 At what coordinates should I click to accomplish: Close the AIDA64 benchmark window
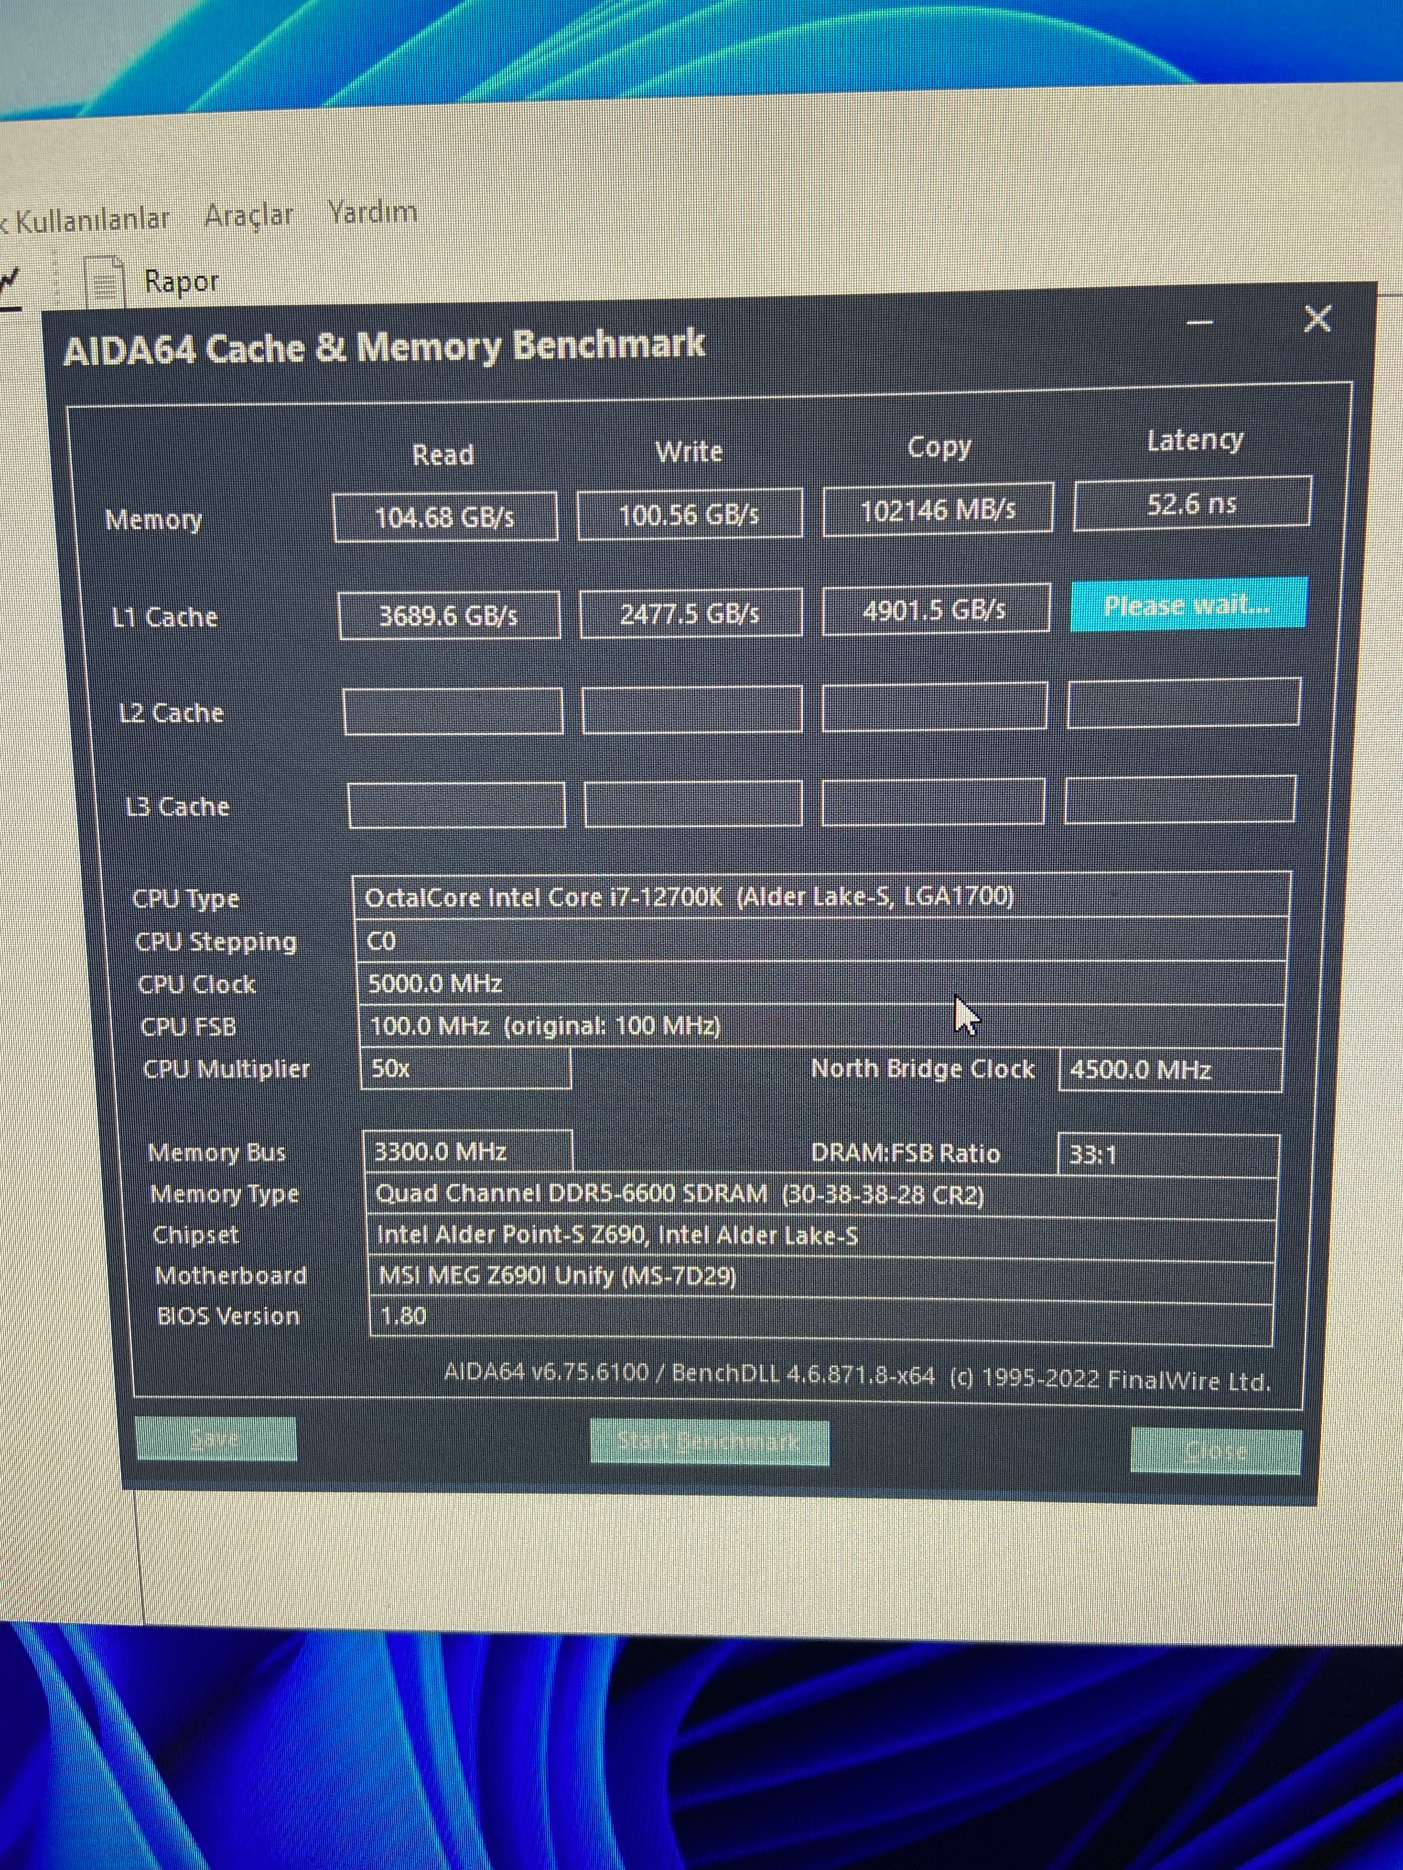[1318, 320]
